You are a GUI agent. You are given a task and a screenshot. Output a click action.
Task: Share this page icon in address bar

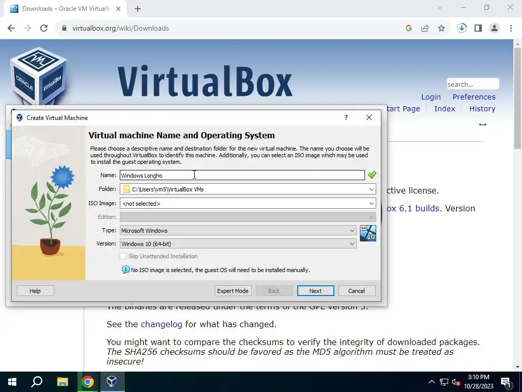425,29
